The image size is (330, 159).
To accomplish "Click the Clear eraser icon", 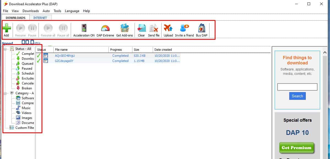I will tap(141, 28).
